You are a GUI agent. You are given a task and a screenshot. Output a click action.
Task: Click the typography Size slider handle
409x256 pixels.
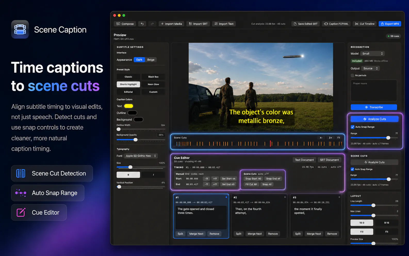coord(130,167)
